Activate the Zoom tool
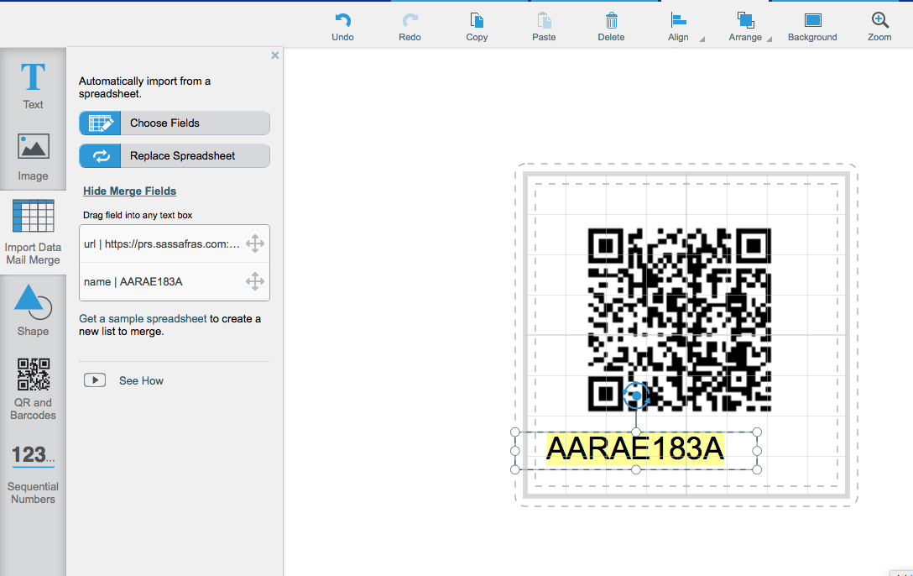The width and height of the screenshot is (913, 576). click(879, 26)
